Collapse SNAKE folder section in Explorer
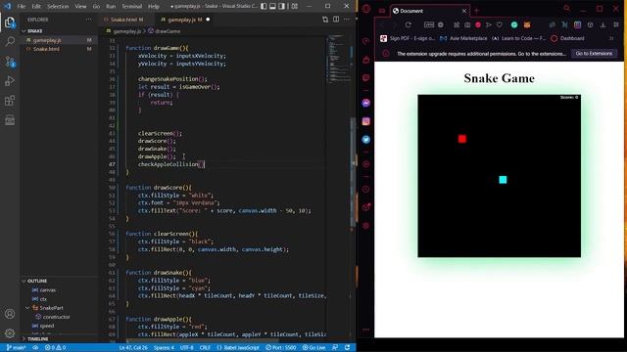Viewport: 627px width, 352px height. (58, 30)
